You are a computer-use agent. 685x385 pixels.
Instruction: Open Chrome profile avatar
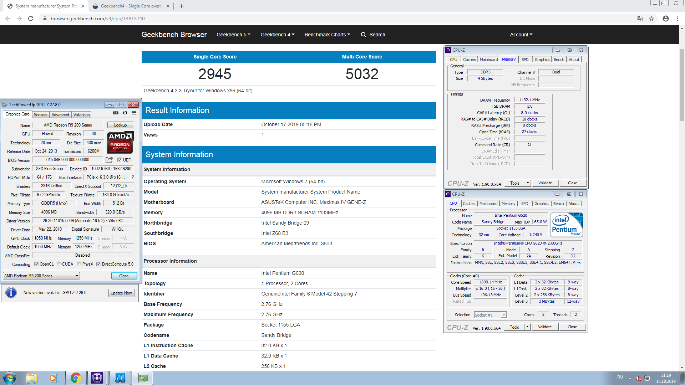click(666, 19)
